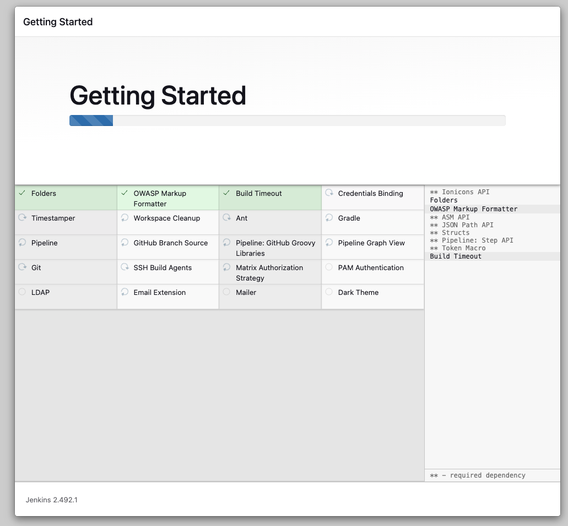Click the Token Macro dependency line
Screen dimensions: 568x526
coord(458,248)
